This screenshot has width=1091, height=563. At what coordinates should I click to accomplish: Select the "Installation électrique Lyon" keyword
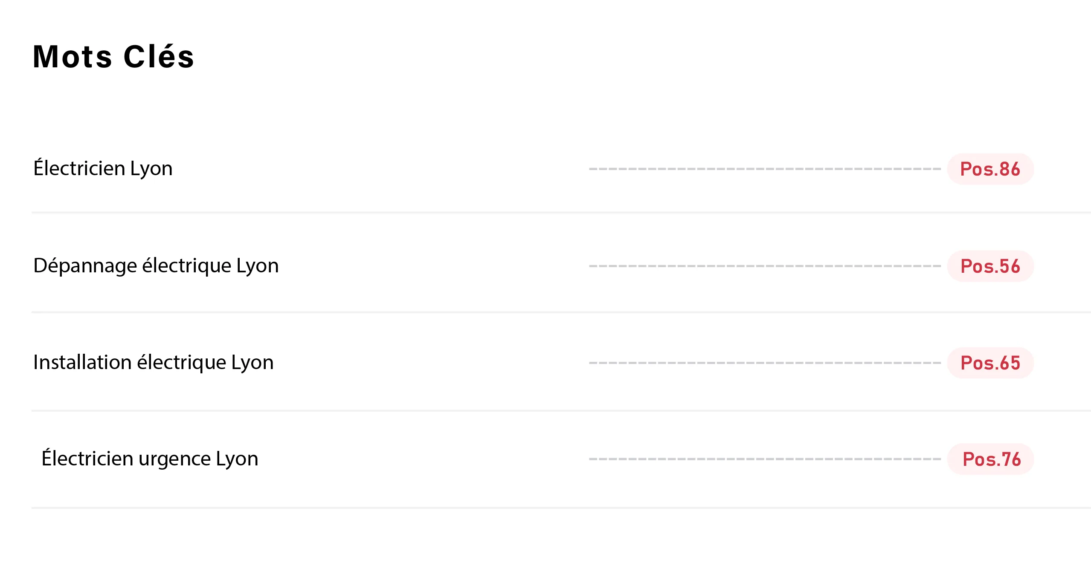tap(153, 362)
